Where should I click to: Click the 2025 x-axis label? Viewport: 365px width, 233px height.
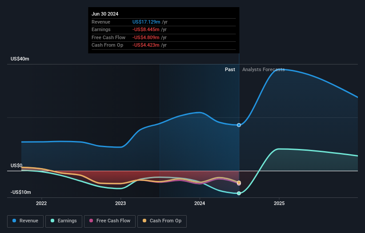click(x=279, y=204)
